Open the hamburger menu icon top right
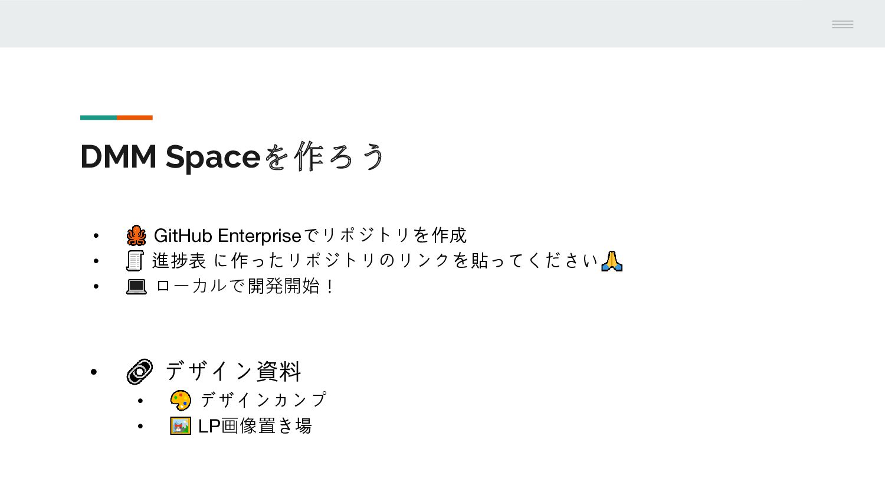Image resolution: width=885 pixels, height=498 pixels. tap(843, 24)
